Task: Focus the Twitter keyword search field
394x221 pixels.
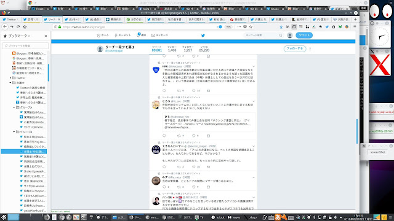Action: tap(263, 36)
